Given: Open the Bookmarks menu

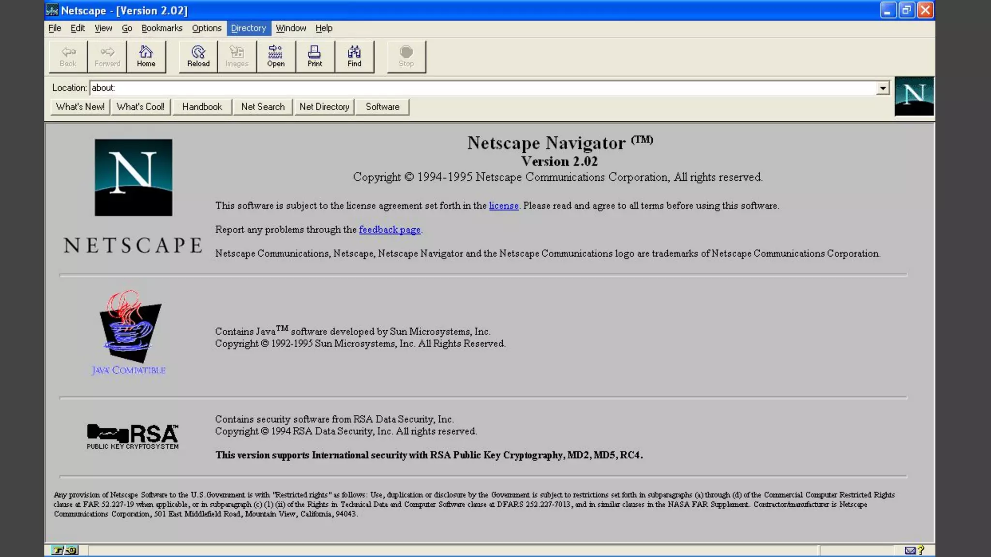Looking at the screenshot, I should tap(162, 28).
